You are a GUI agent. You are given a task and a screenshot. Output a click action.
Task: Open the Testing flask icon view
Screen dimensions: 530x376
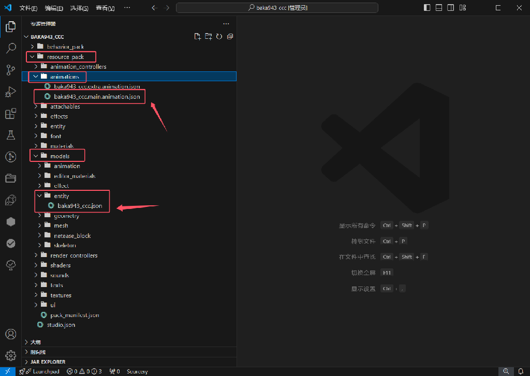click(x=10, y=135)
